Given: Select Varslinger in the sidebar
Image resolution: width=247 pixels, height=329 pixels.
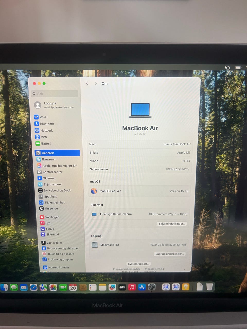Looking at the screenshot, I should click(x=49, y=217).
